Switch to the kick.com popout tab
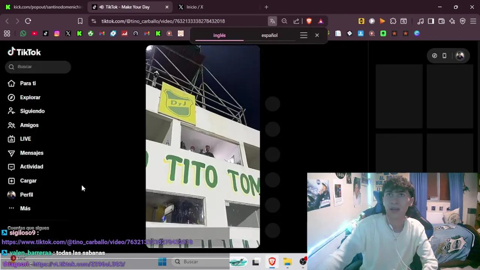 point(43,7)
